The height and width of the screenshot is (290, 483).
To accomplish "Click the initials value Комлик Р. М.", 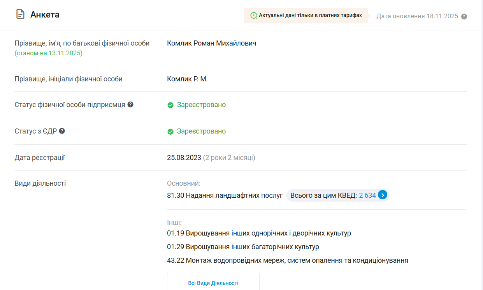I will (187, 79).
